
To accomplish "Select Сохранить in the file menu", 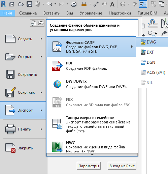I will pyautogui.click(x=23, y=75).
